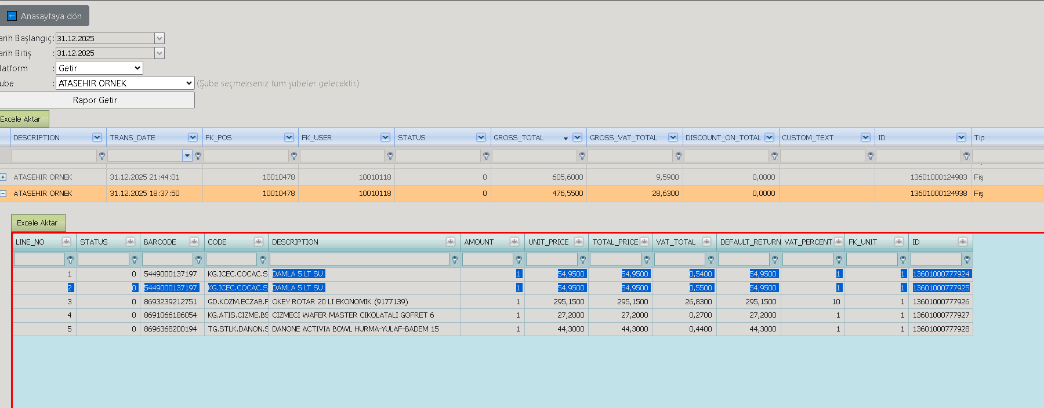Click the Rapor Getir button
1044x408 pixels.
click(96, 100)
